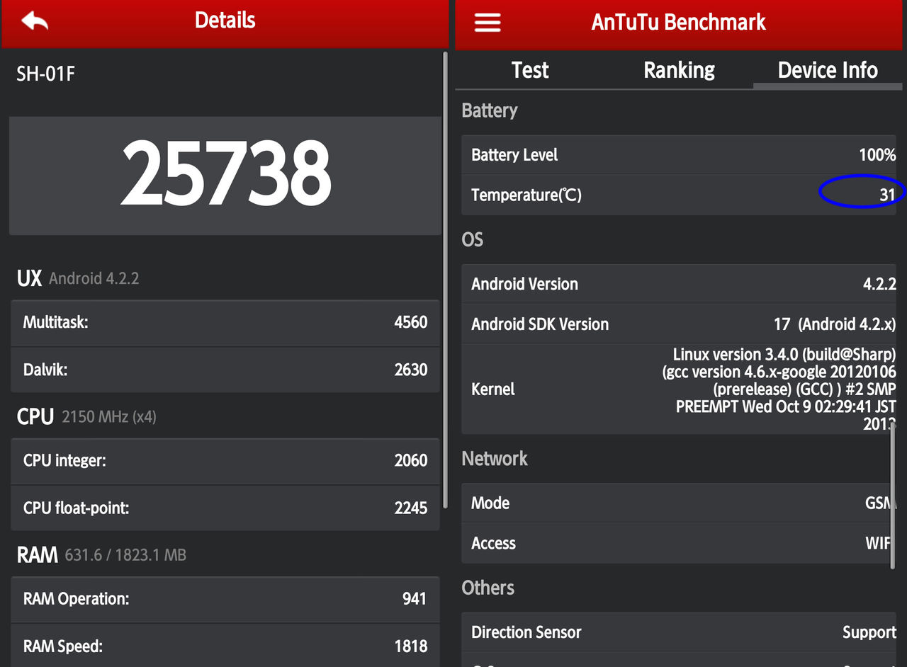
Task: Click the Dalvik score 2630
Action: pos(411,369)
